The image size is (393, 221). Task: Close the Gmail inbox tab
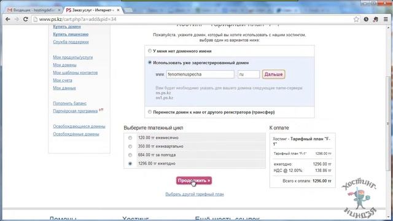pos(60,10)
